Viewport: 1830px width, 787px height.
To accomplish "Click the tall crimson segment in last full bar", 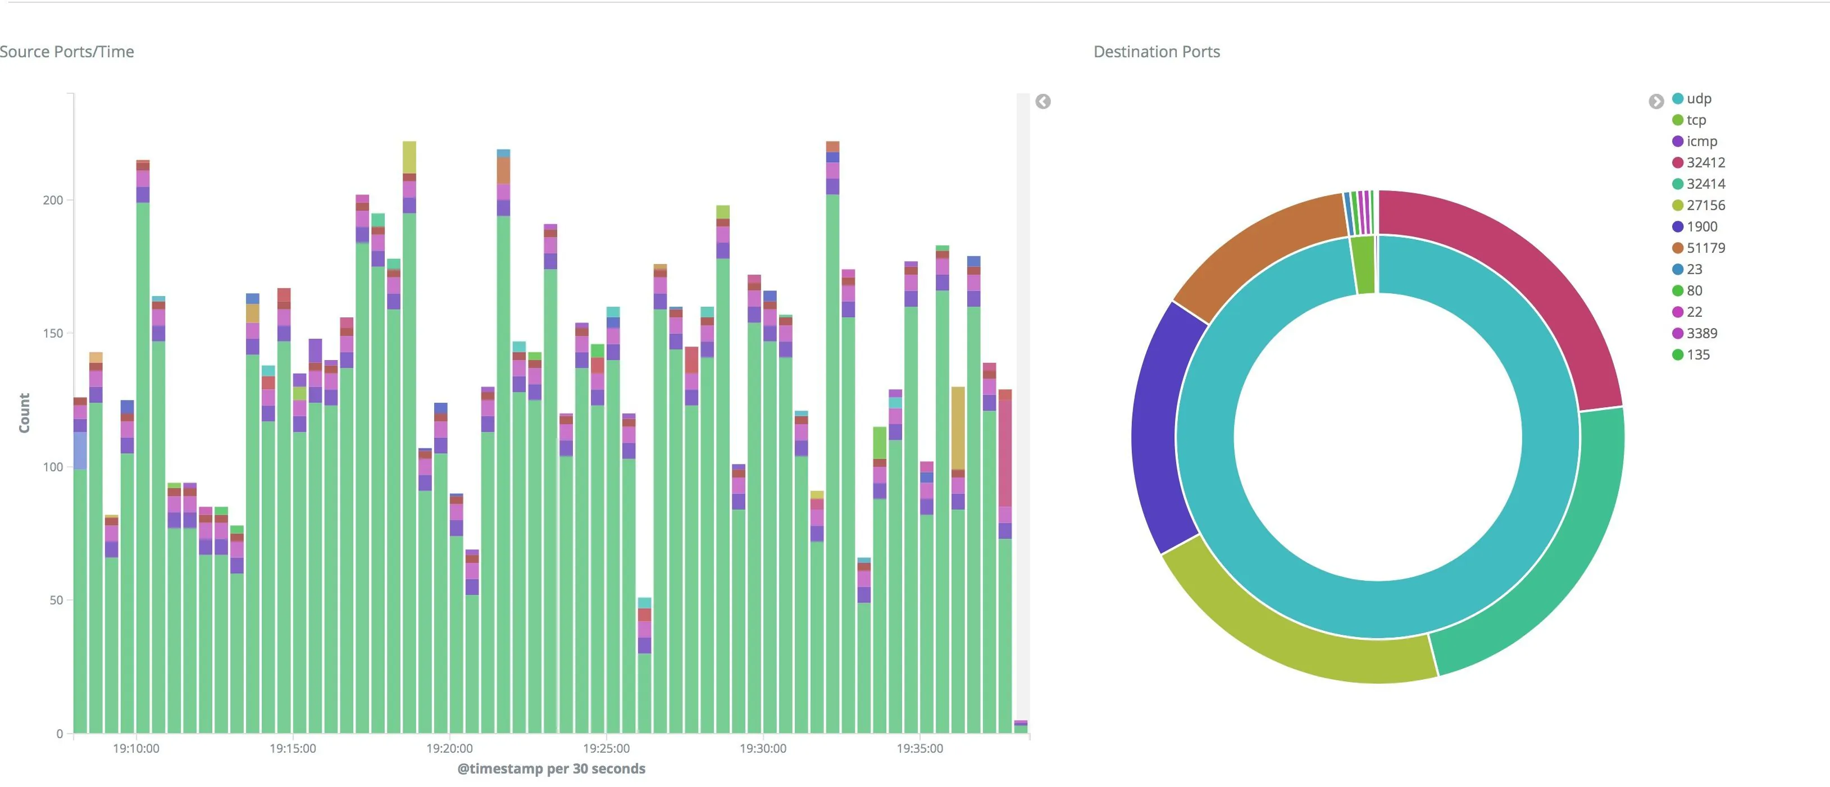I will [x=1004, y=453].
